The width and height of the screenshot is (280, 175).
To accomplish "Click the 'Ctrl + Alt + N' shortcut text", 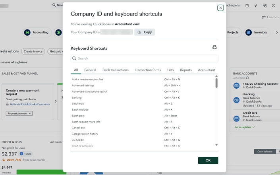I will click(172, 80).
